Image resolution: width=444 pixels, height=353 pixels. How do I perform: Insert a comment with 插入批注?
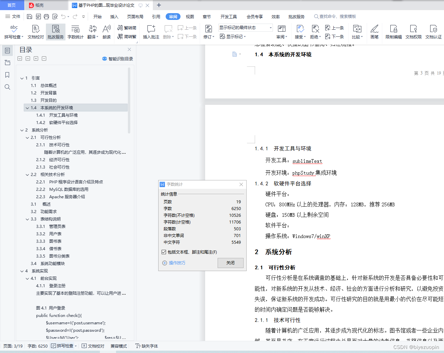151,32
